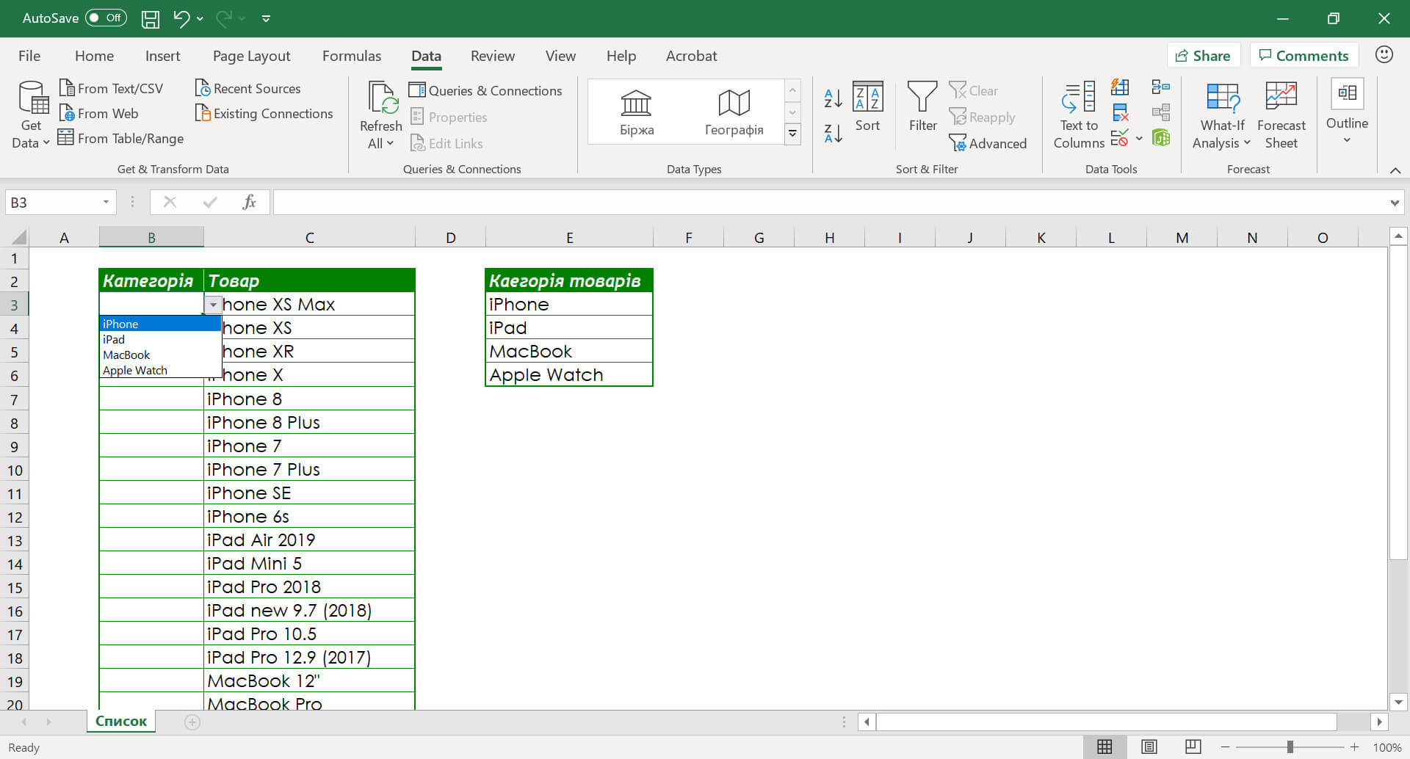Image resolution: width=1410 pixels, height=759 pixels.
Task: Click the Undo arrow icon
Action: pyautogui.click(x=181, y=18)
